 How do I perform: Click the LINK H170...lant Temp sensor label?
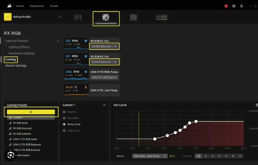click(x=104, y=90)
